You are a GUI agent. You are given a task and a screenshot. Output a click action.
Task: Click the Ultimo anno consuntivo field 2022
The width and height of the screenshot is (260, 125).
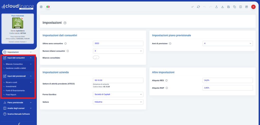118,44
